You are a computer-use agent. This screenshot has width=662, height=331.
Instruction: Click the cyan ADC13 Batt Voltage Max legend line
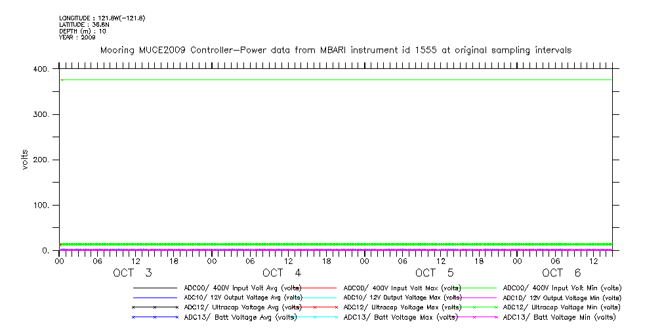point(315,317)
